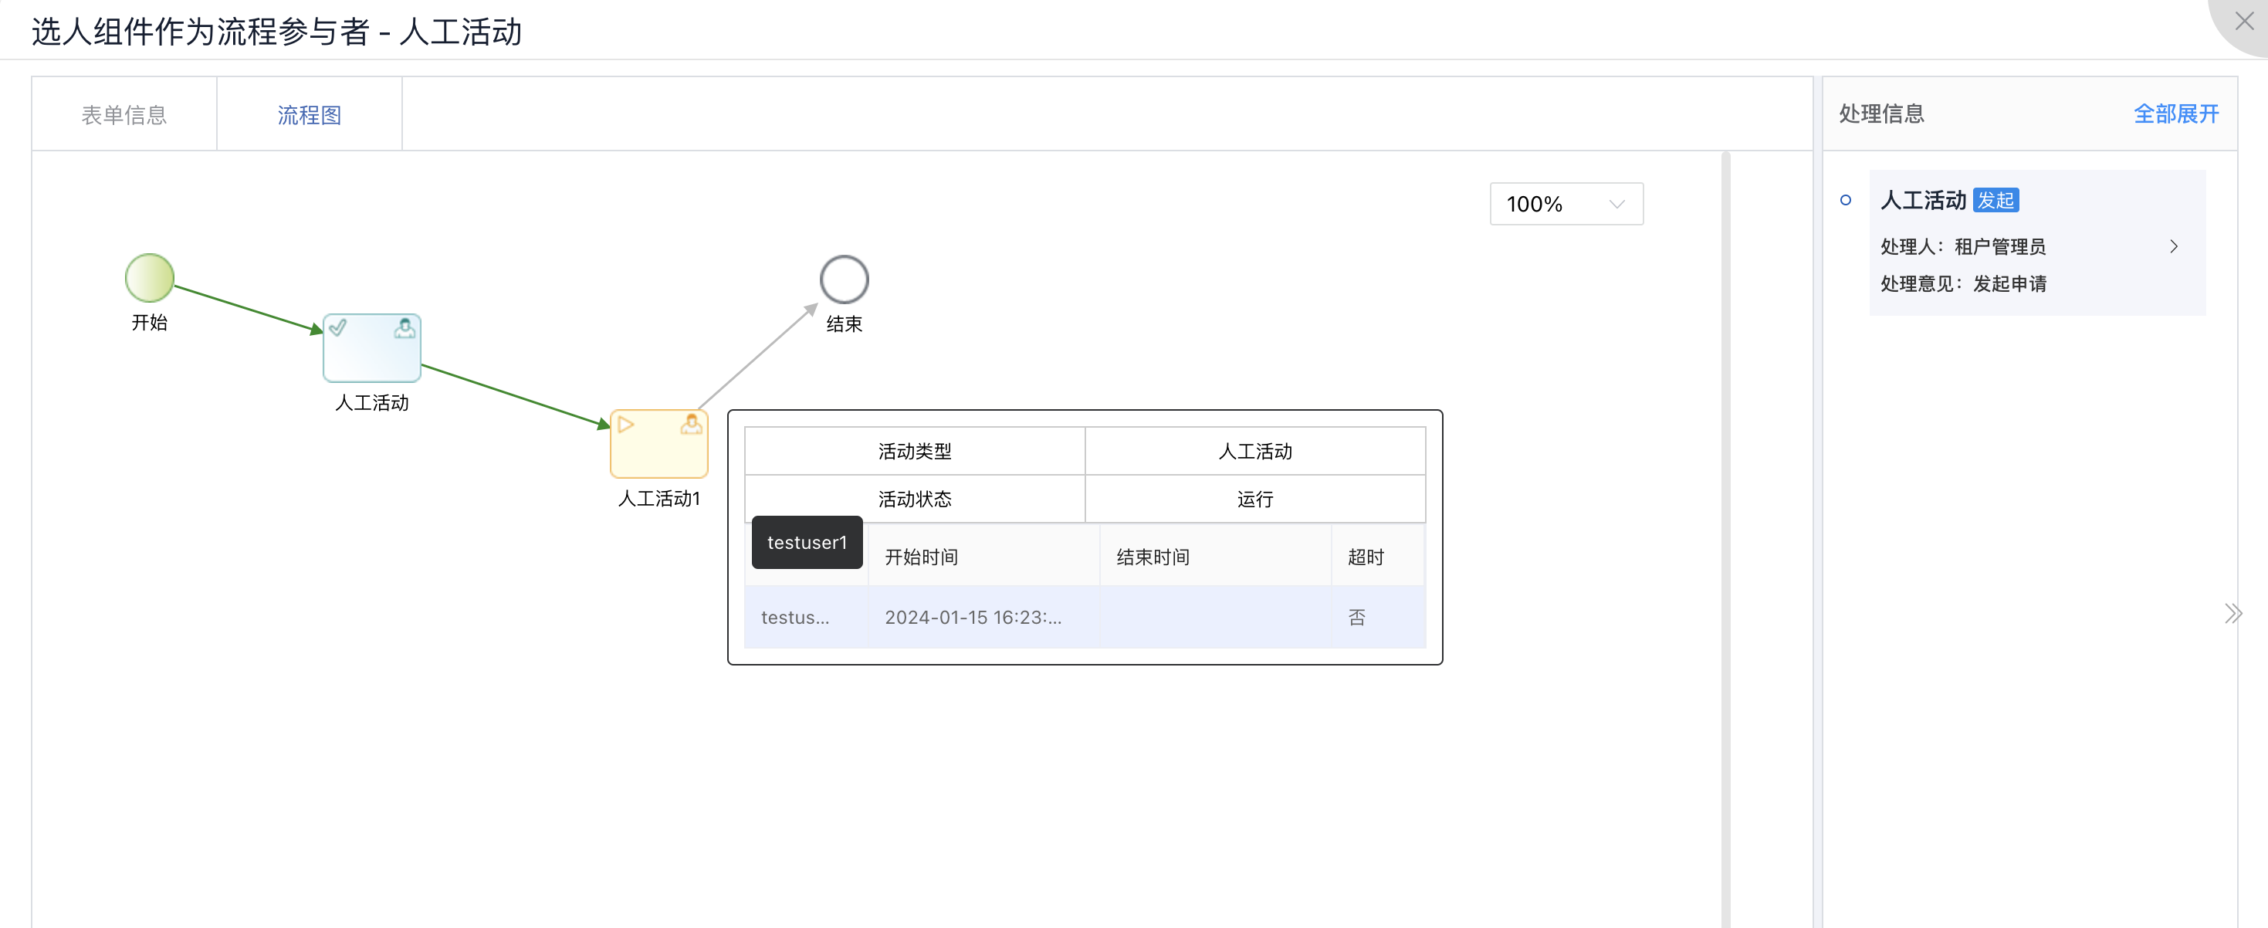The image size is (2268, 928).
Task: Click the green start event circle
Action: 149,278
